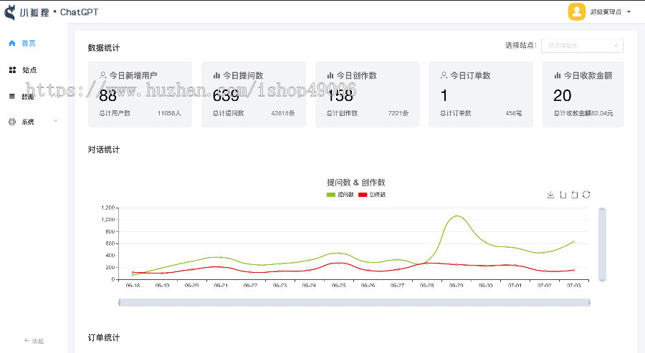The height and width of the screenshot is (353, 645).
Task: Click the chart restore refresh icon
Action: (586, 195)
